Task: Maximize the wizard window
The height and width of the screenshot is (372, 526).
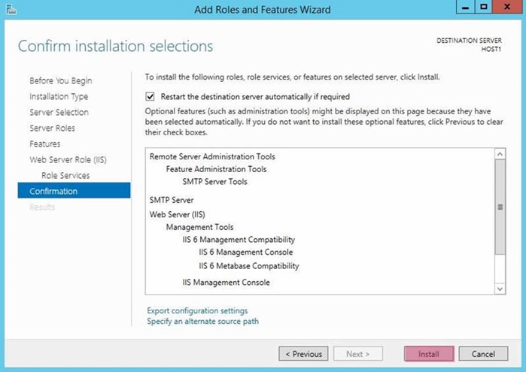Action: tap(483, 7)
